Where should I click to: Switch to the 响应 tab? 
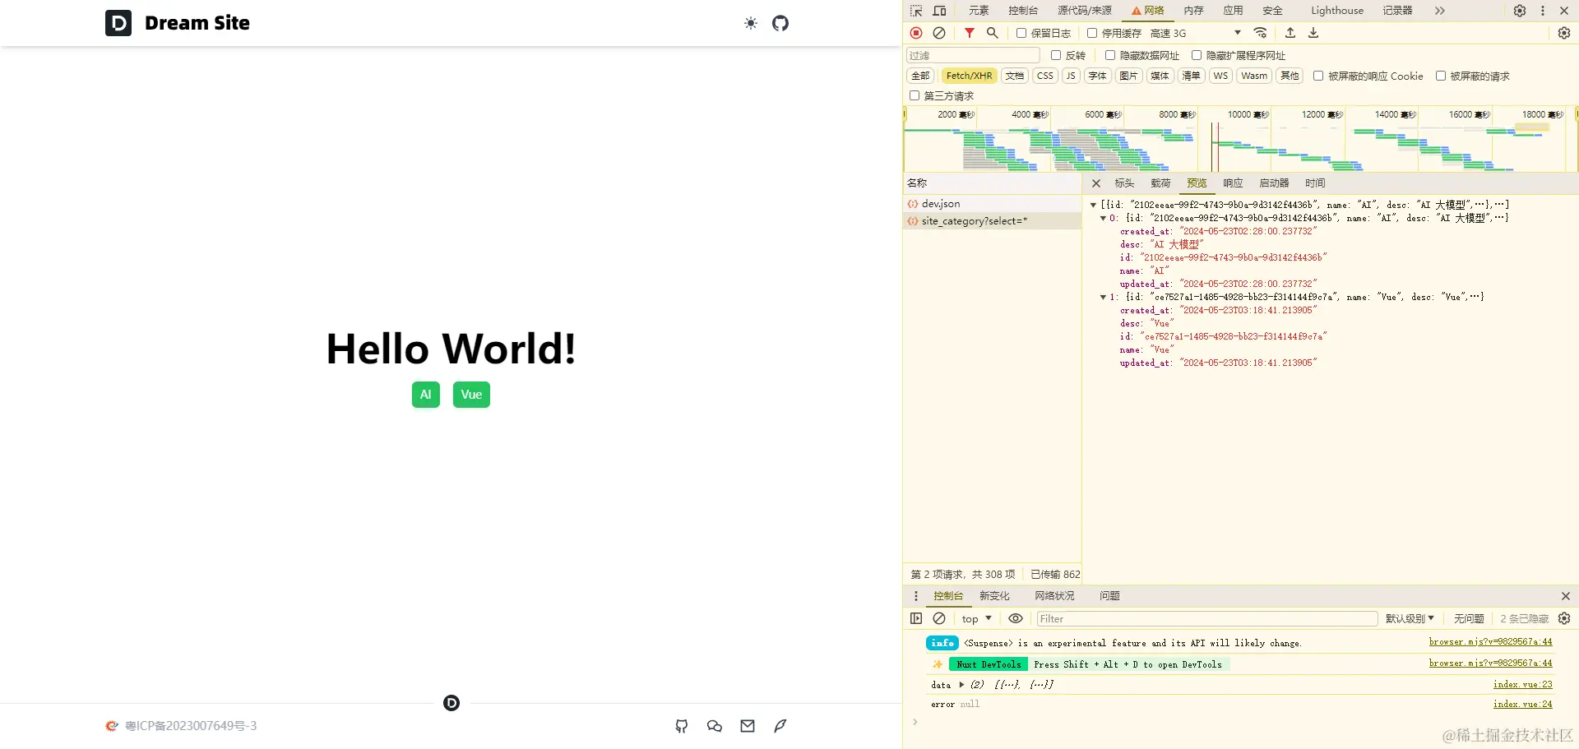(x=1233, y=183)
